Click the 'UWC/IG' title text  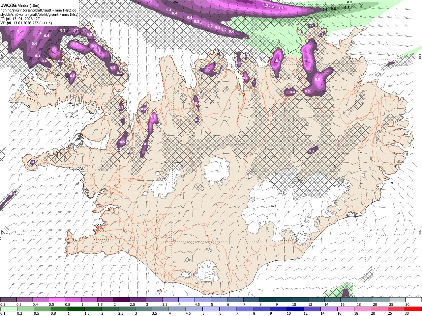pyautogui.click(x=8, y=6)
